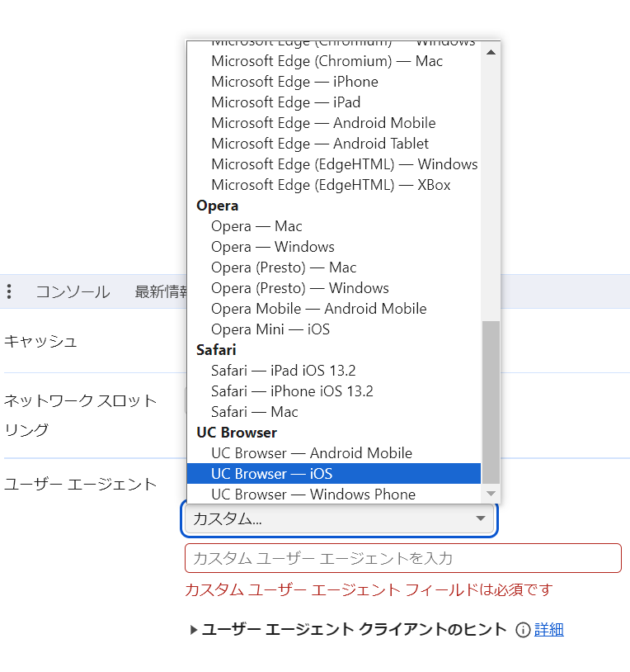Click the 詳細 link

click(x=548, y=630)
